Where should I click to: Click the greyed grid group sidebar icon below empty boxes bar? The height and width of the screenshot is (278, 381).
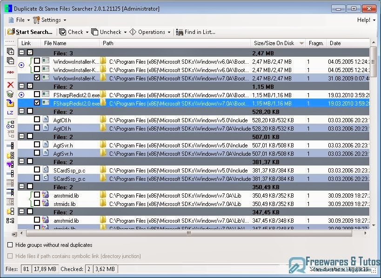tap(10, 183)
